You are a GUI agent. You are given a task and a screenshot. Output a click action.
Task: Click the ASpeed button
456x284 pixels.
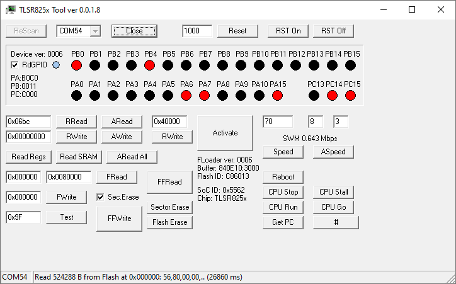coord(333,152)
